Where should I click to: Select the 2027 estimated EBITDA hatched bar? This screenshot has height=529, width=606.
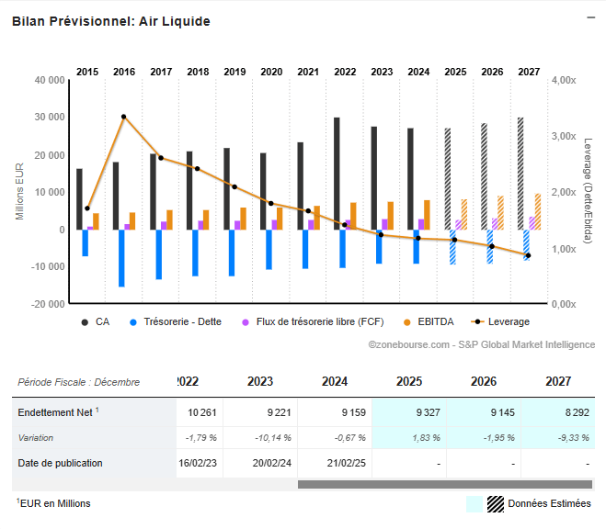pyautogui.click(x=538, y=212)
